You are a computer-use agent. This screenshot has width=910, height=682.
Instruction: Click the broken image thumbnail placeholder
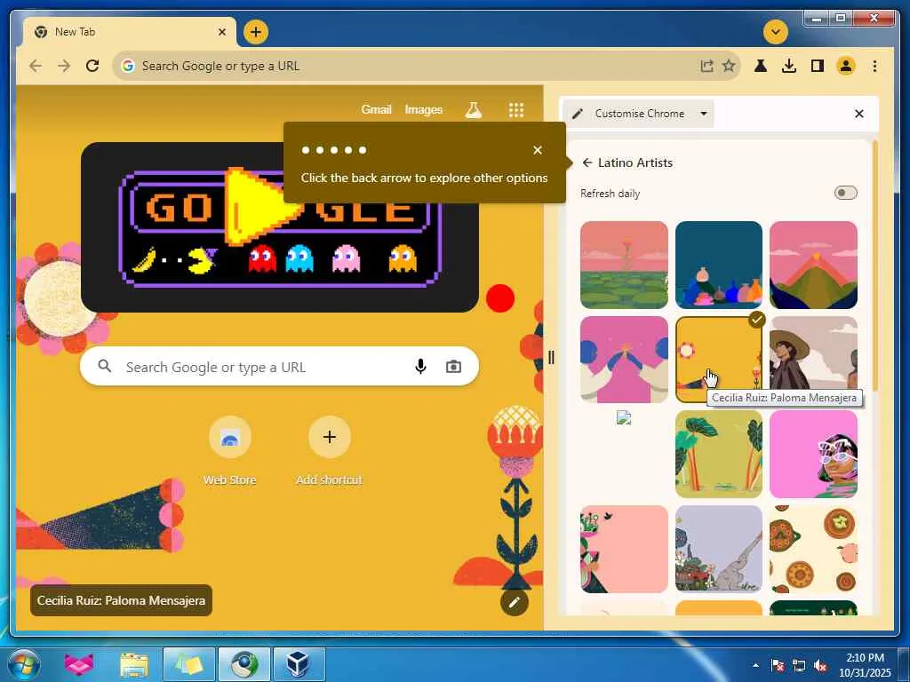pos(624,418)
